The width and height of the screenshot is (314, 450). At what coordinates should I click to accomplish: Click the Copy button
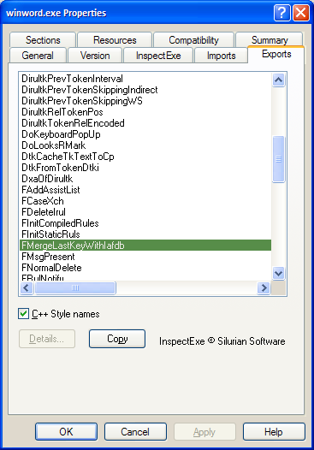click(117, 339)
